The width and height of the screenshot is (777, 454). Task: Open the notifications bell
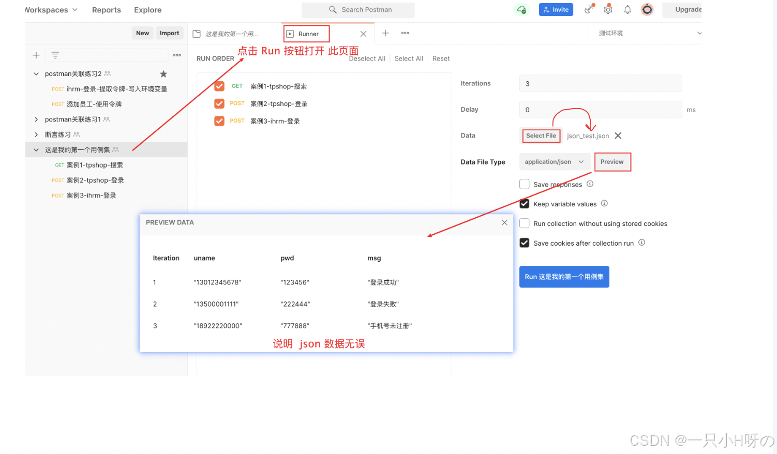point(627,9)
